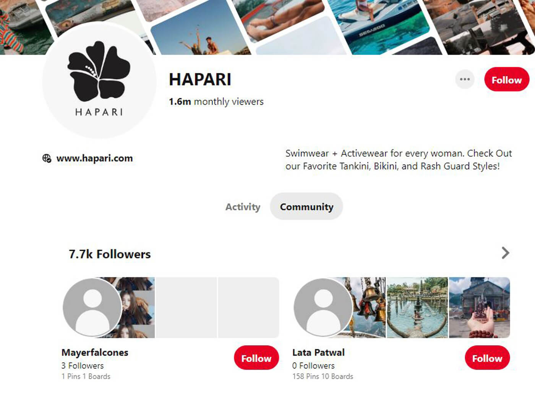Open Lata Patwal profile name
The width and height of the screenshot is (535, 399).
pos(318,352)
